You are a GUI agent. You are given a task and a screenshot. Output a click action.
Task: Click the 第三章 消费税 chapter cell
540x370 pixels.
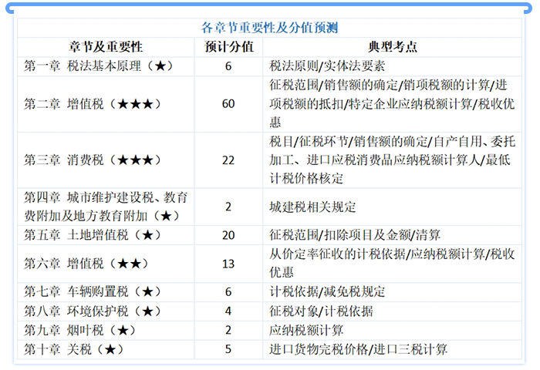[93, 160]
